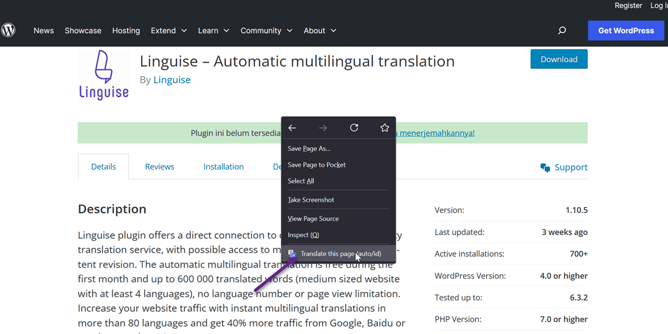Viewport: 668px width, 334px height.
Task: Click the 'WordPress Version:' label
Action: pyautogui.click(x=470, y=276)
